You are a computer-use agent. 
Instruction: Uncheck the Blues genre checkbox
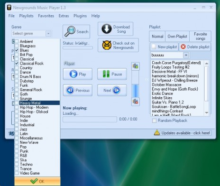(17, 50)
